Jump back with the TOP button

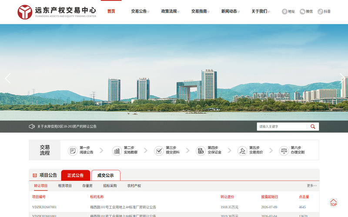pyautogui.click(x=333, y=203)
